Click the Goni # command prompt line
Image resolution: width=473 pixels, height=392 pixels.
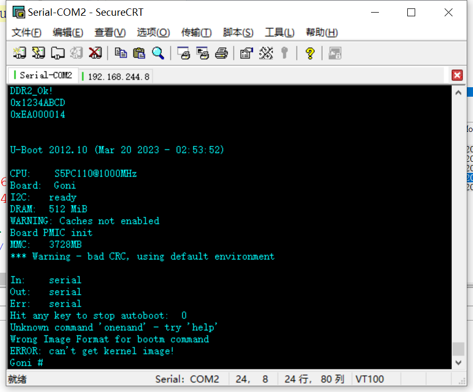point(27,363)
